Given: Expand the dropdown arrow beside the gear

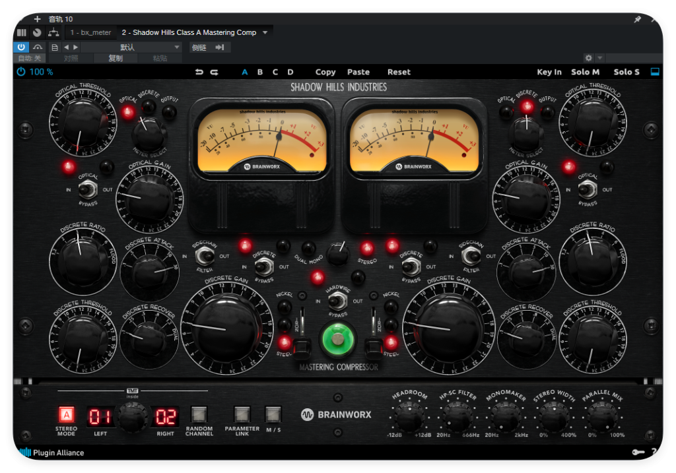Looking at the screenshot, I should [x=599, y=58].
